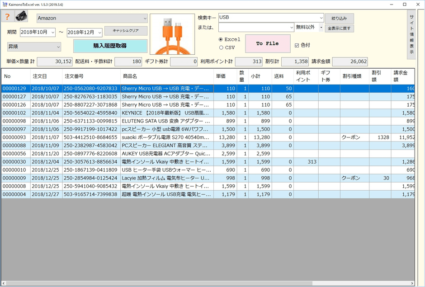This screenshot has width=425, height=287.
Task: Click the 配送料・手数料計 field showing 180
Action: 128,62
